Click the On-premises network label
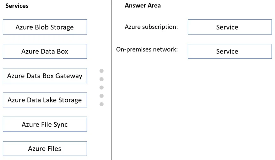The width and height of the screenshot is (275, 160). 147,49
